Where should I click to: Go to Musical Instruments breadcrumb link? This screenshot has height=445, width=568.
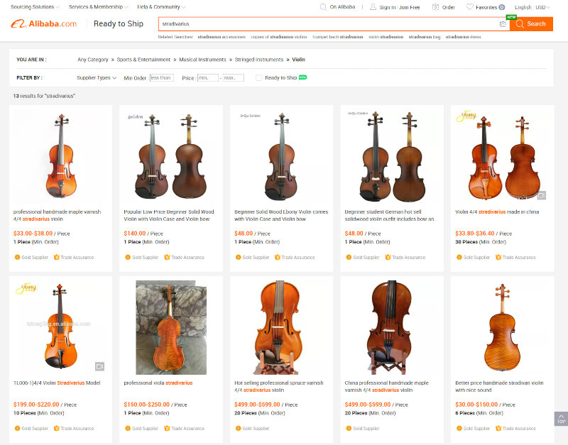coord(202,60)
